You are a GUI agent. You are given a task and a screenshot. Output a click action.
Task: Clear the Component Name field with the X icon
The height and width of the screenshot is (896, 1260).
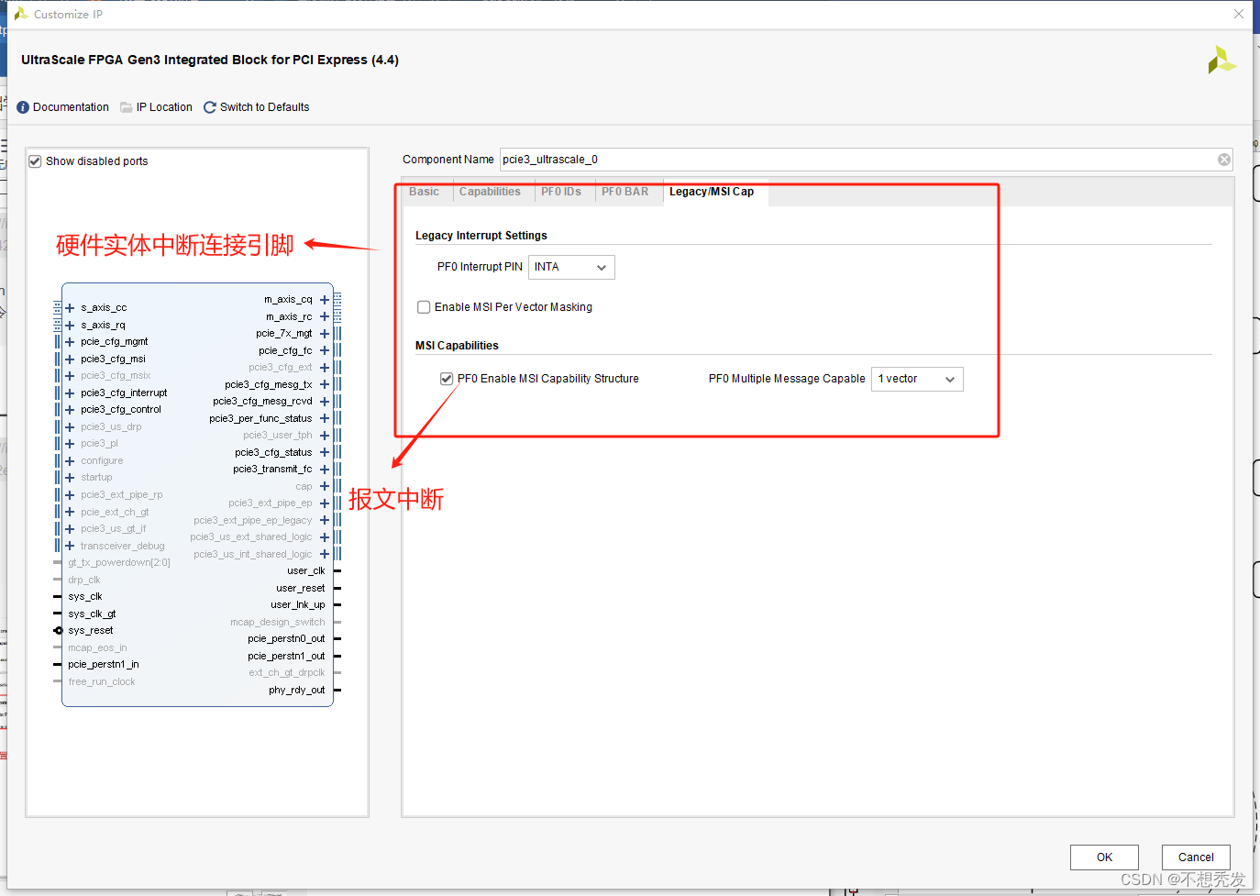[1224, 160]
